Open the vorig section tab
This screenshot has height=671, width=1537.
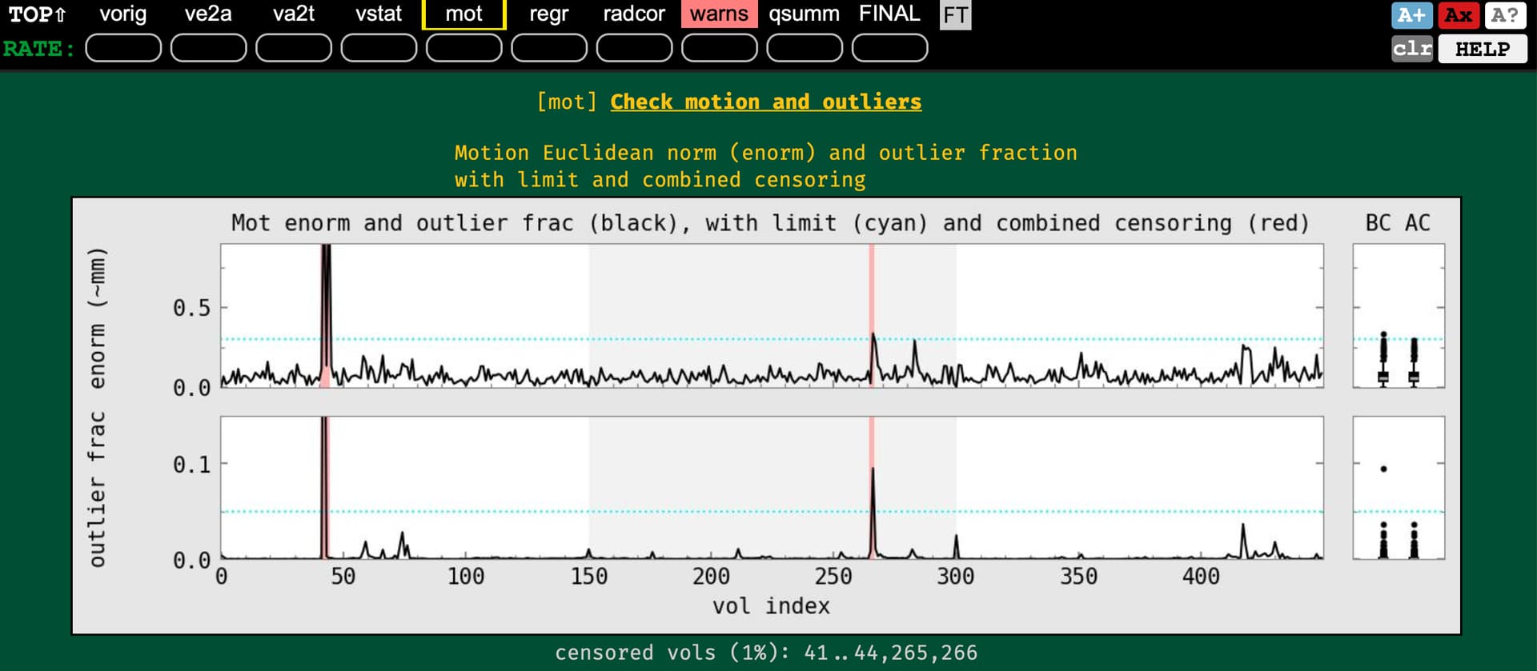(123, 14)
